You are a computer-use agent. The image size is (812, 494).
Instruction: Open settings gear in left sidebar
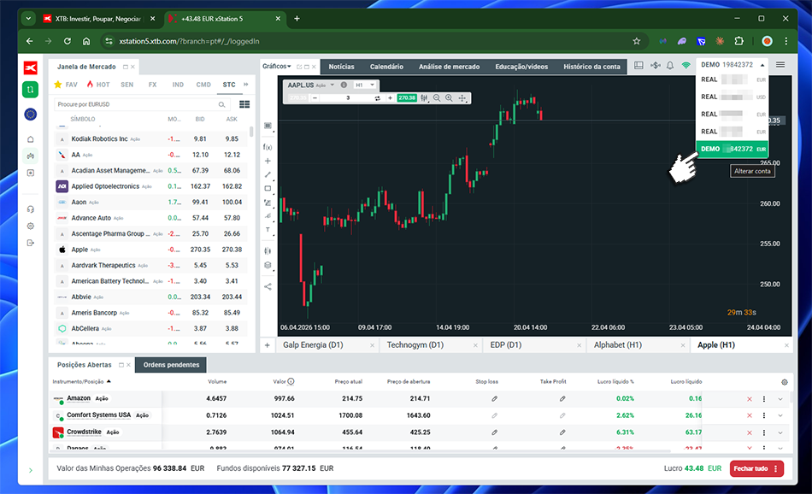pos(31,226)
